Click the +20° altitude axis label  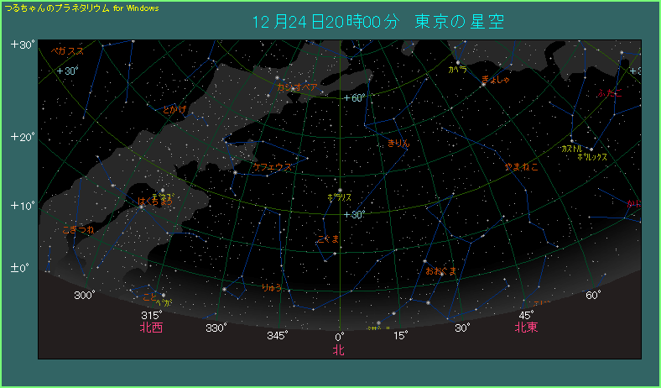pyautogui.click(x=23, y=137)
